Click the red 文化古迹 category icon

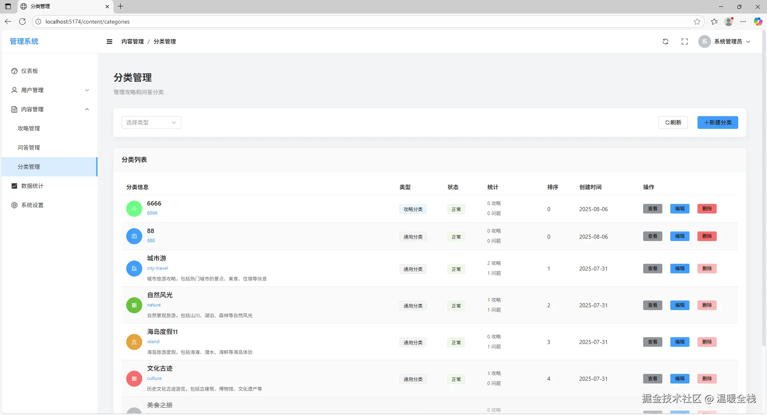(x=134, y=379)
